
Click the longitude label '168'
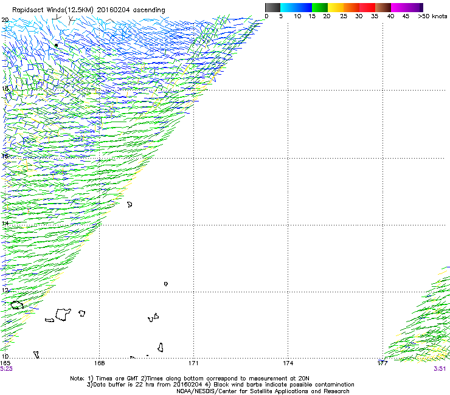[99, 363]
